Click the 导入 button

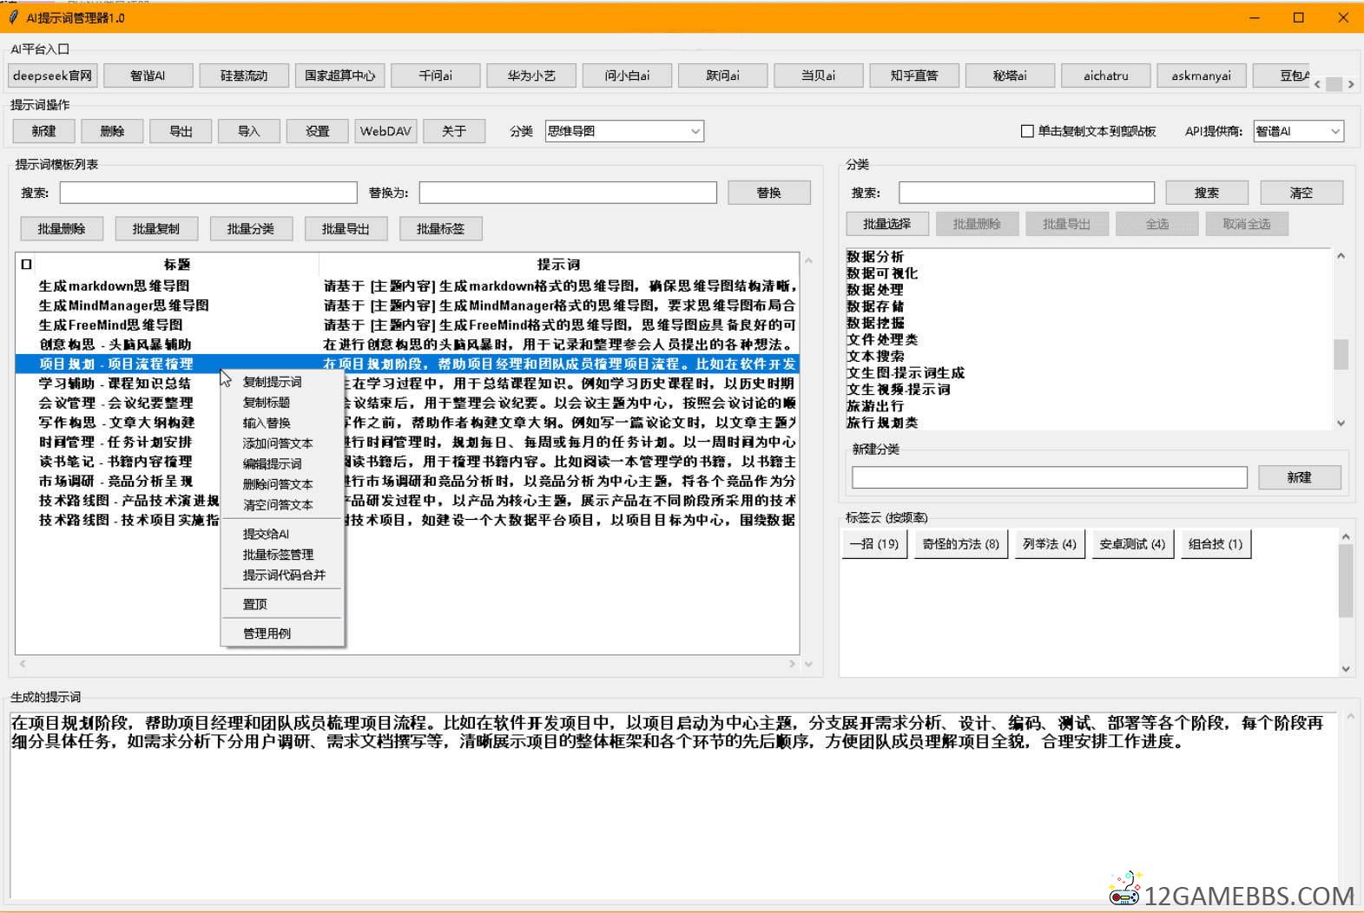(249, 131)
